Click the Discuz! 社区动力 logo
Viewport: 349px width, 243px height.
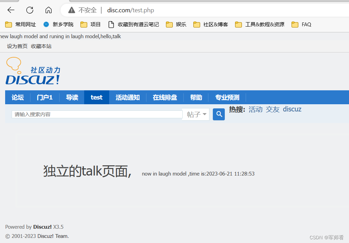point(33,71)
